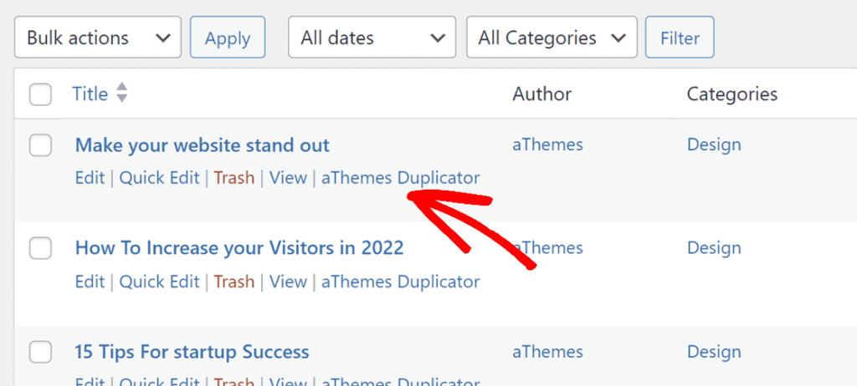Viewport: 857px width, 386px height.
Task: Click Edit under 'Make your website stand out'
Action: click(90, 178)
